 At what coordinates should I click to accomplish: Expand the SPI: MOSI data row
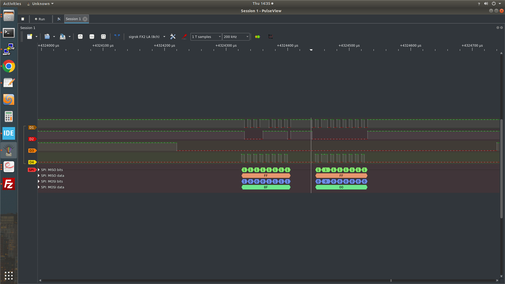click(39, 187)
